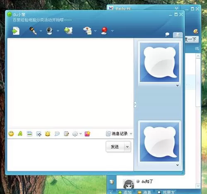Image resolution: width=207 pixels, height=194 pixels.
Task: Click the send picture icon
Action: pyautogui.click(x=29, y=133)
